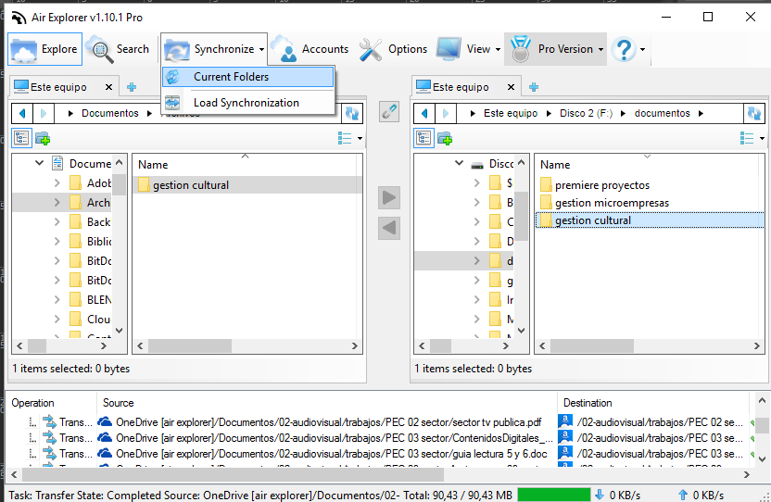Close the left Este equipo tab
The width and height of the screenshot is (771, 502).
[x=108, y=87]
